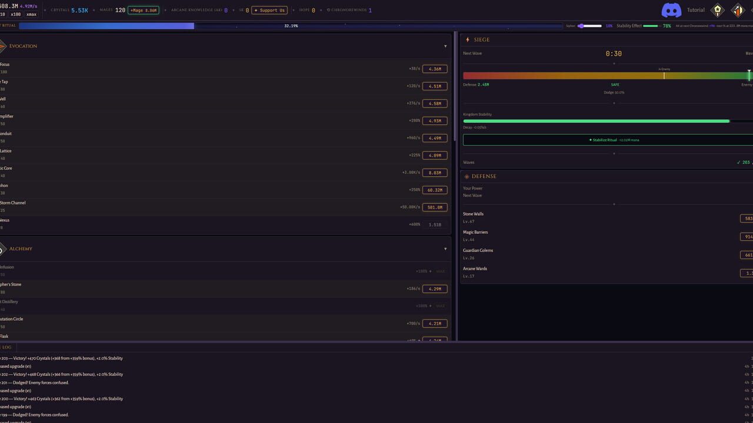The height and width of the screenshot is (423, 753).
Task: Click the Nexus 1.51B cost button
Action: pos(435,224)
